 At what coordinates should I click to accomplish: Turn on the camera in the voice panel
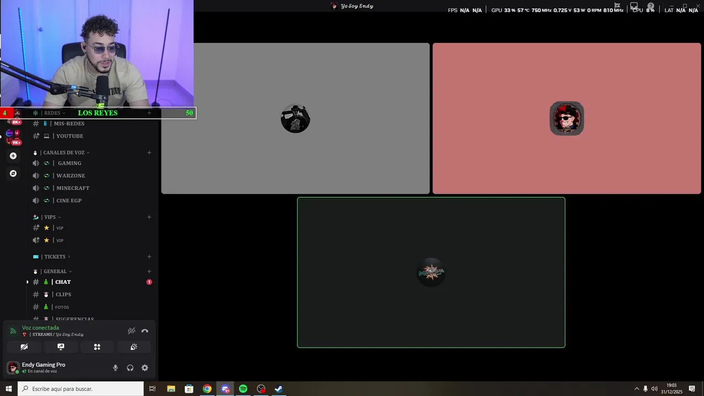coord(24,346)
